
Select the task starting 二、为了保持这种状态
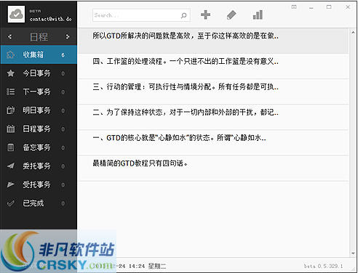(213, 117)
